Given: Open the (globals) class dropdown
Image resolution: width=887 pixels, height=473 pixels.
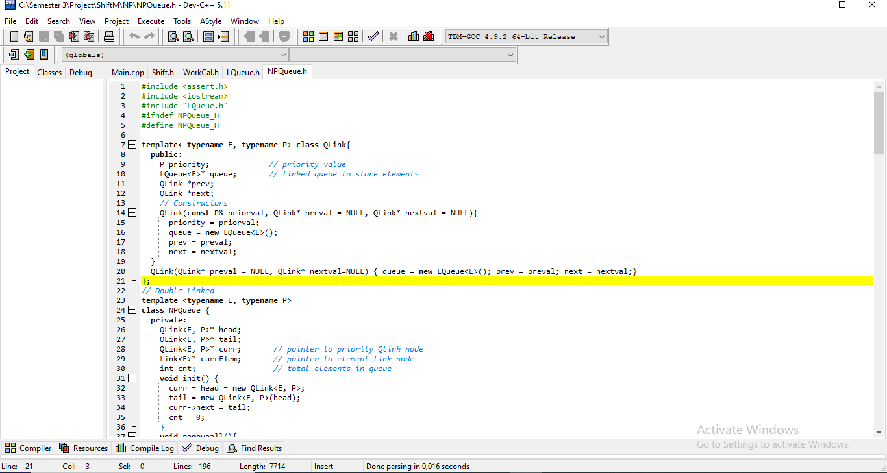Looking at the screenshot, I should point(175,55).
